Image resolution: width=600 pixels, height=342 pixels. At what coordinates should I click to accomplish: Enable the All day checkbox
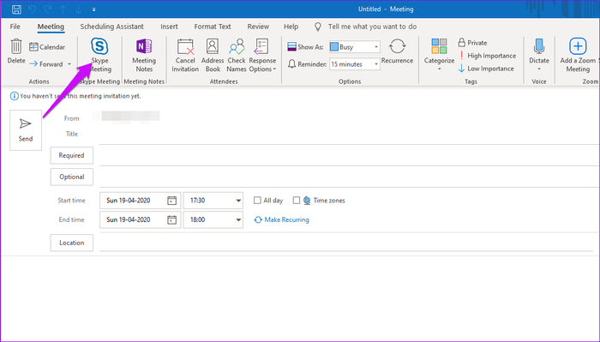click(x=257, y=201)
